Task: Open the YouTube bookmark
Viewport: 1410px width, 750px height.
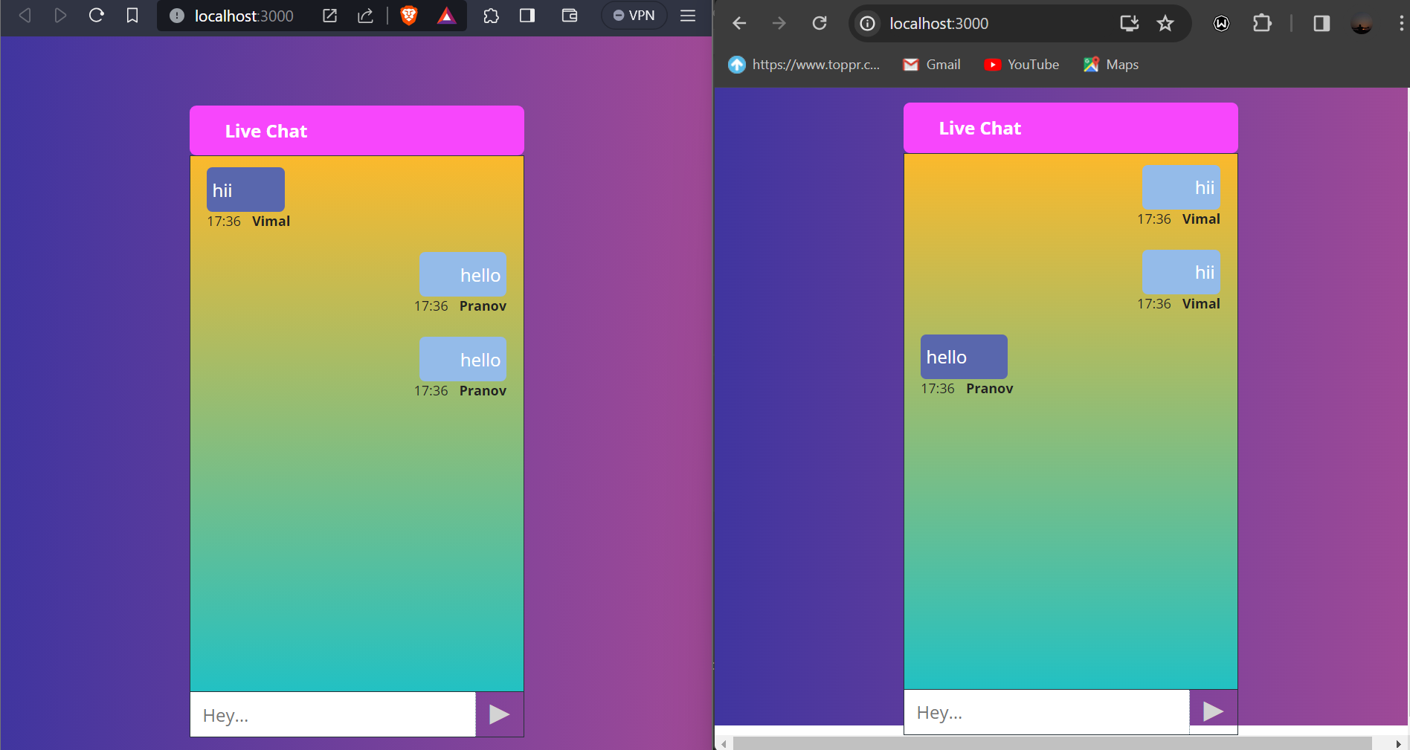Action: [x=1022, y=65]
